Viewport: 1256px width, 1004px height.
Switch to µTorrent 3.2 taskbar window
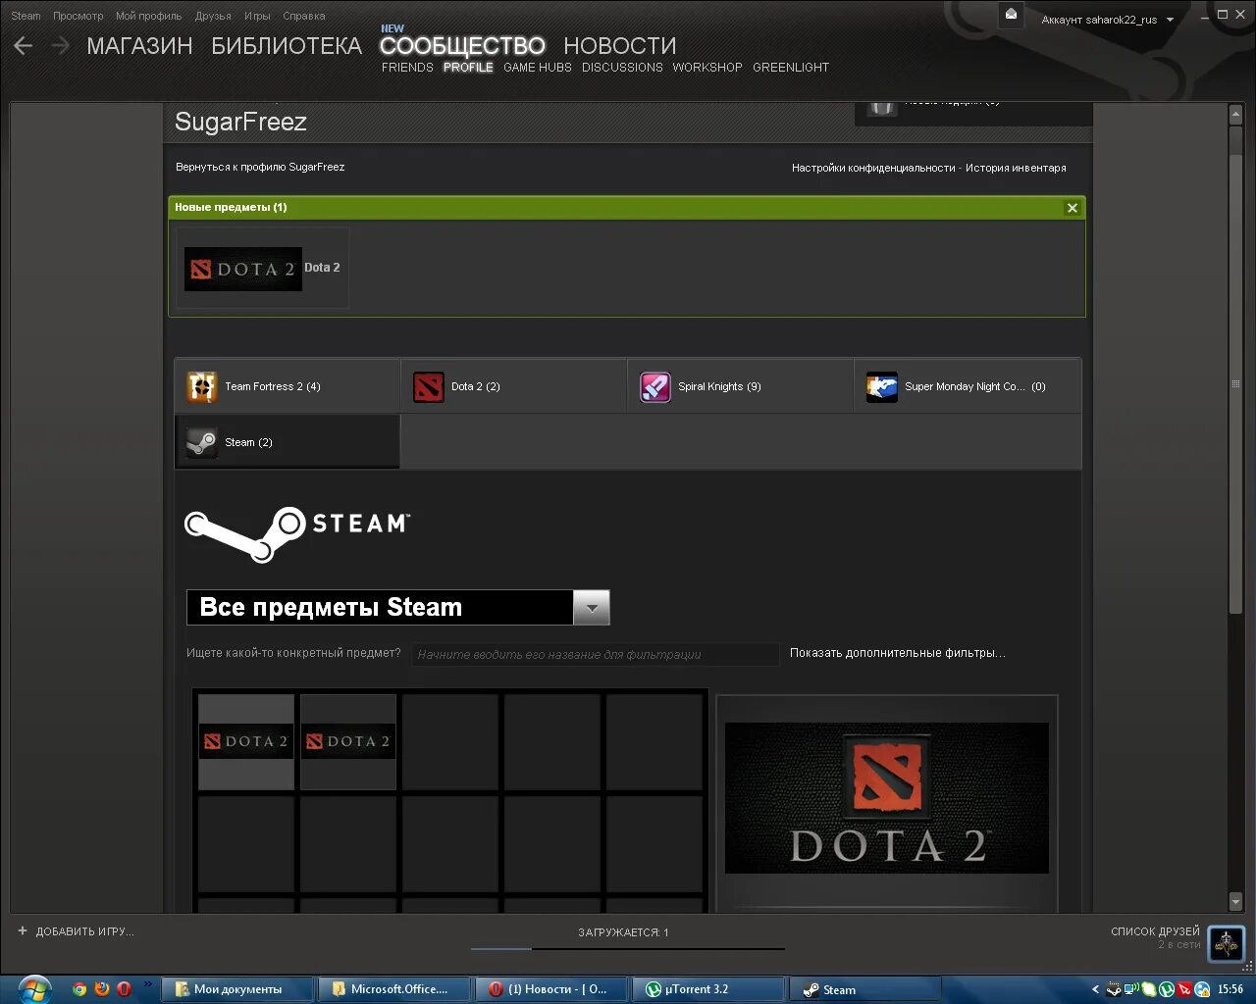[x=708, y=989]
